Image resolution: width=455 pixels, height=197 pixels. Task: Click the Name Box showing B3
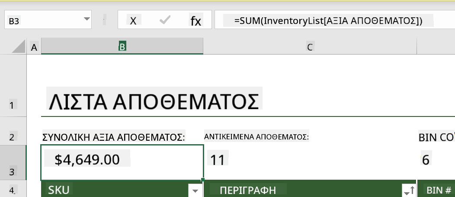tap(44, 20)
